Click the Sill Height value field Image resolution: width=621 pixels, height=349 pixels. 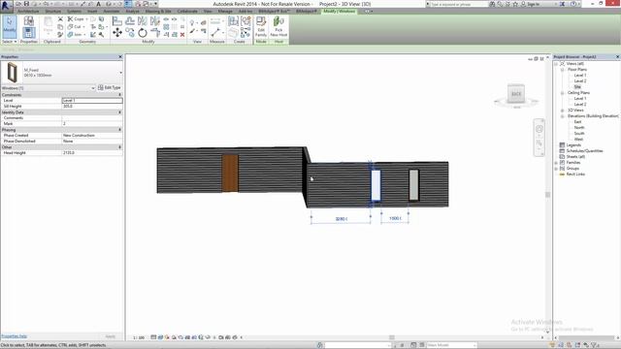click(92, 107)
